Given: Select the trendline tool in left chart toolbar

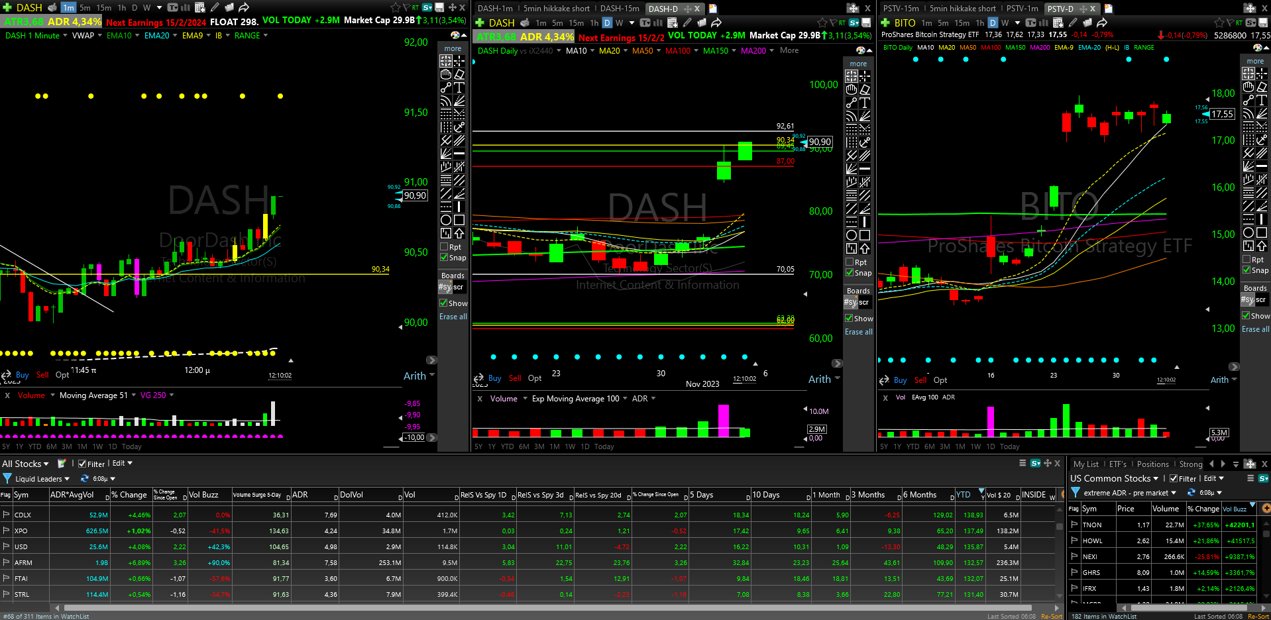Looking at the screenshot, I should pos(446,87).
